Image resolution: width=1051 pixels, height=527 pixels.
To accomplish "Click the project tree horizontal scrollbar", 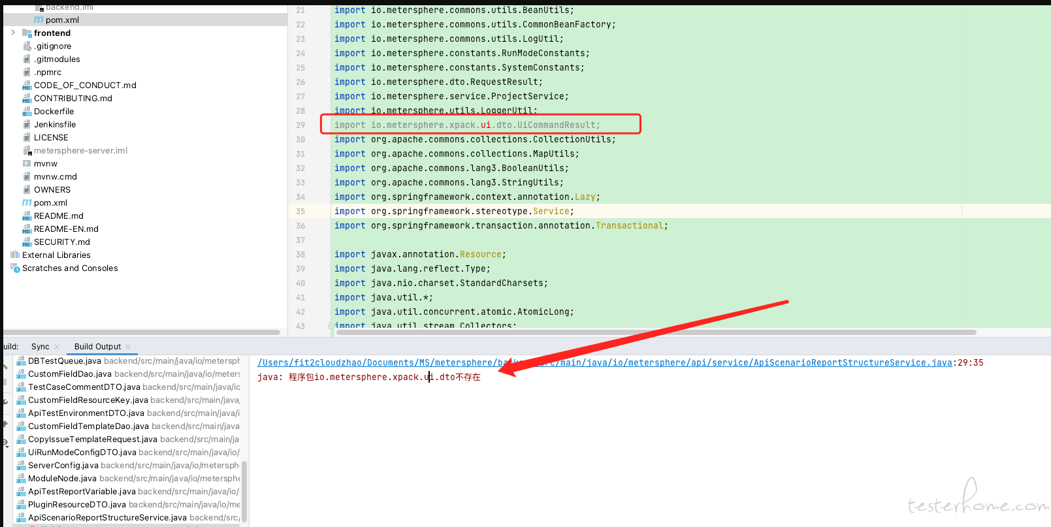I will pos(142,332).
